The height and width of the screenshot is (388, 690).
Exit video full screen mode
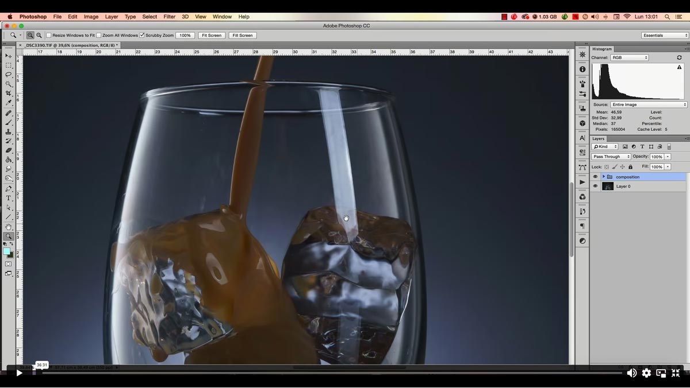click(x=676, y=373)
